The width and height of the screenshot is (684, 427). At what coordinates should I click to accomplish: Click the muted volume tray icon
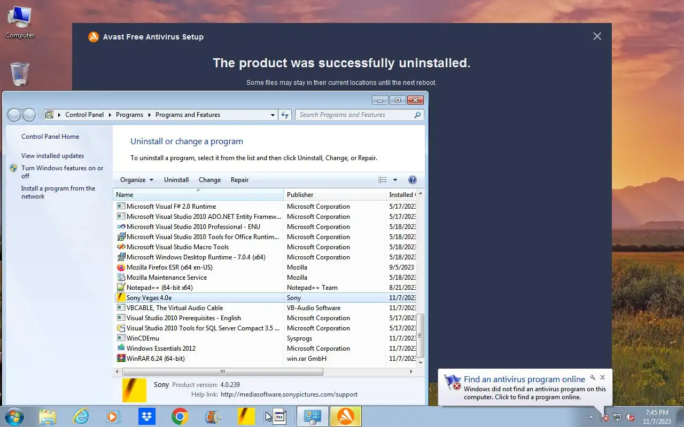[630, 417]
